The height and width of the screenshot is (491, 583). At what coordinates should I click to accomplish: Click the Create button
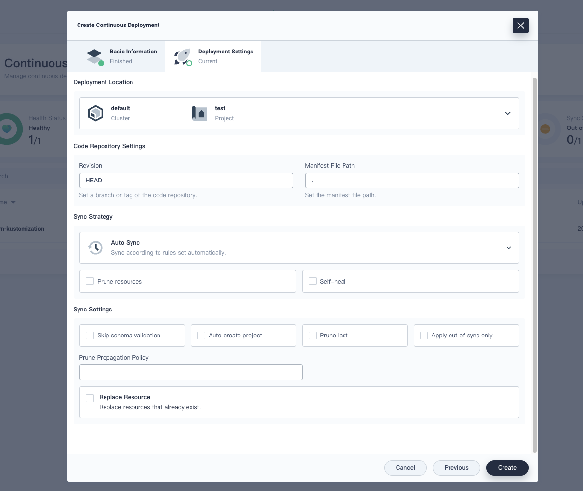507,467
